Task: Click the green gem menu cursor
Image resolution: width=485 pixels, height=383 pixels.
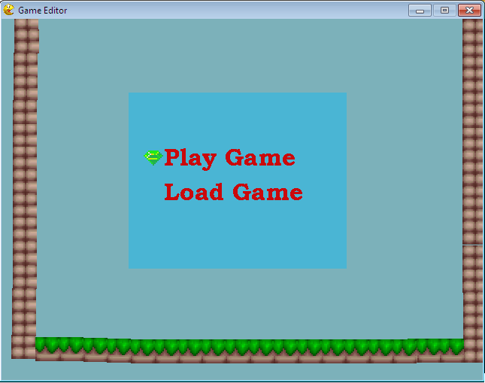Action: [153, 157]
